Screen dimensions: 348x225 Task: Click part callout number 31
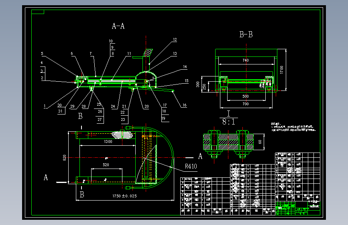(60, 111)
